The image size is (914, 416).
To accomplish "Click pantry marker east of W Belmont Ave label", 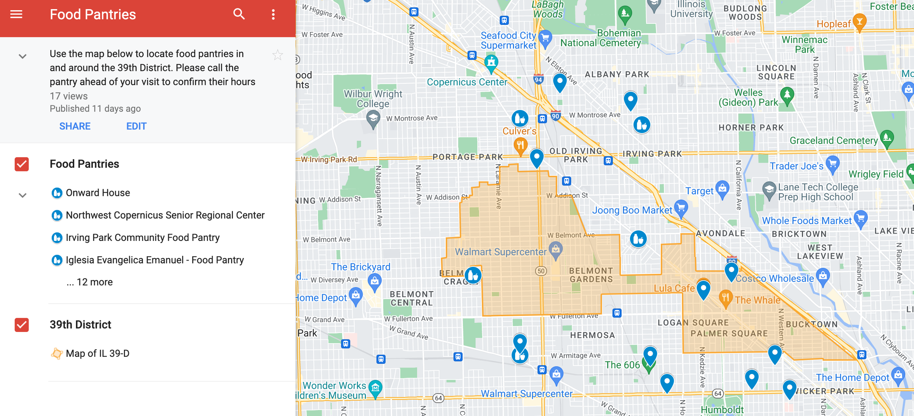I will (x=638, y=239).
